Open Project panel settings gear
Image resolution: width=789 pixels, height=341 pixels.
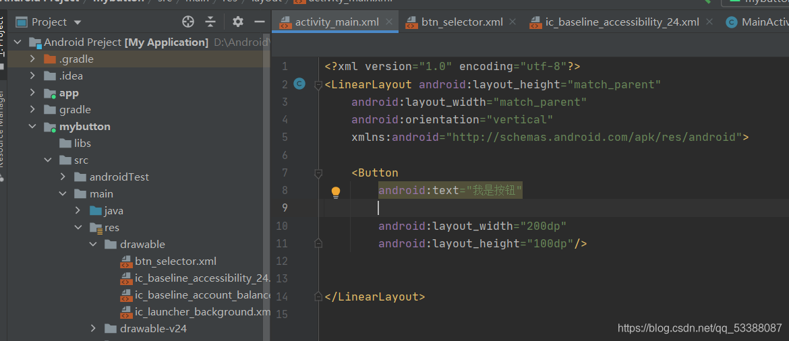(x=237, y=22)
